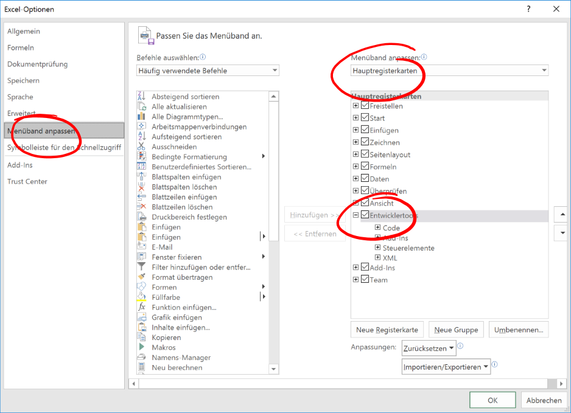This screenshot has width=571, height=413.
Task: Click the Ausschneiden scissors icon
Action: (x=141, y=147)
